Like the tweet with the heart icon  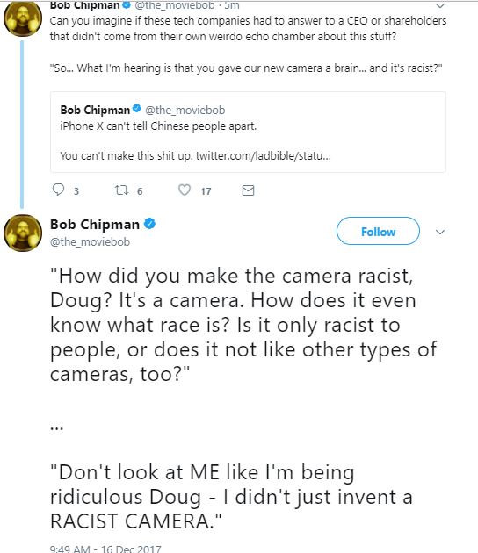pos(185,190)
